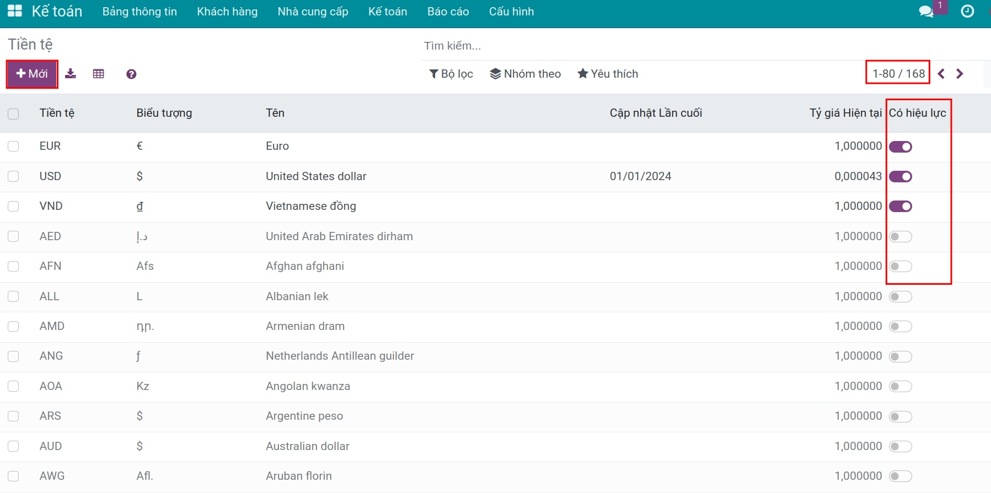Image resolution: width=991 pixels, height=493 pixels.
Task: Open the Cấu hình menu
Action: click(512, 12)
